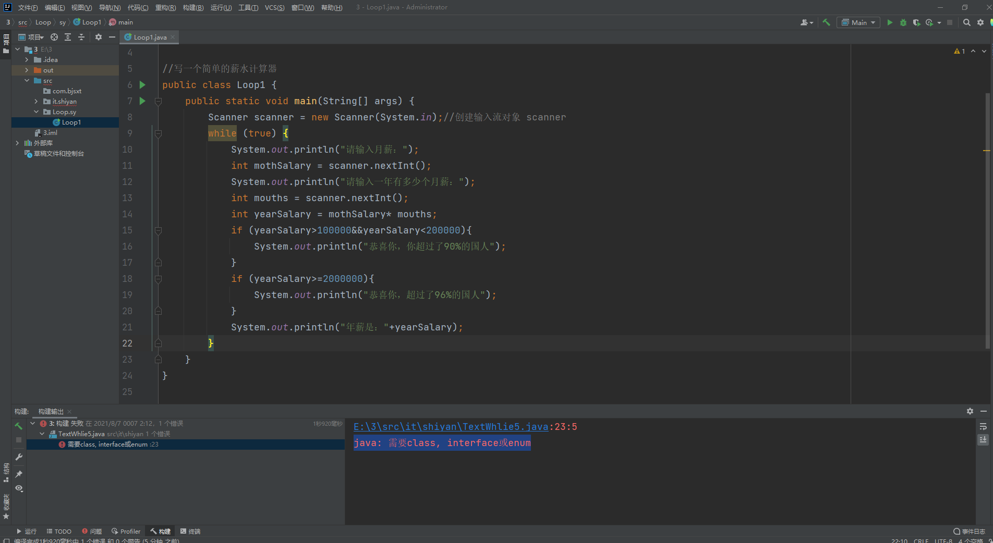Open the TextWhlie5.java error link
Viewport: 993px width, 543px height.
click(x=451, y=427)
